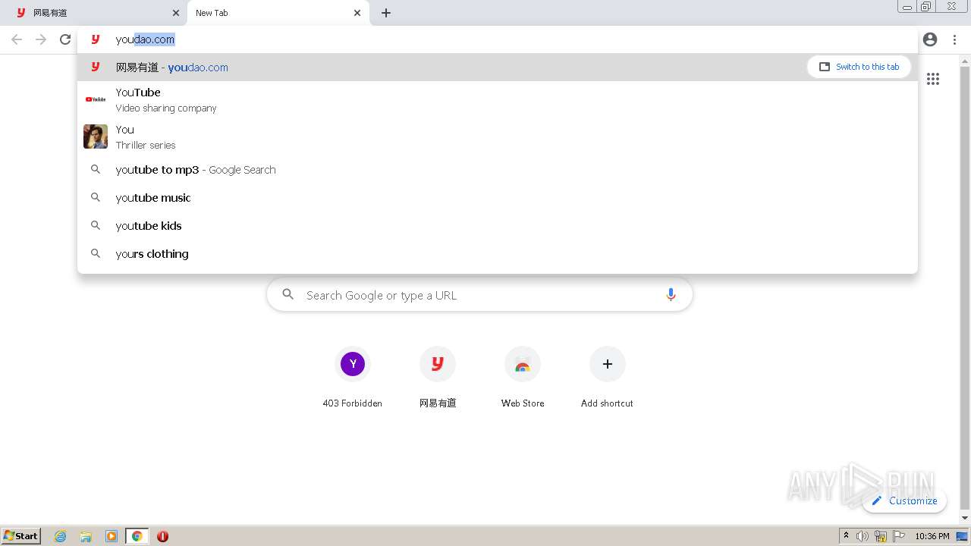Open the Opera taskbar icon
The image size is (971, 546).
162,536
